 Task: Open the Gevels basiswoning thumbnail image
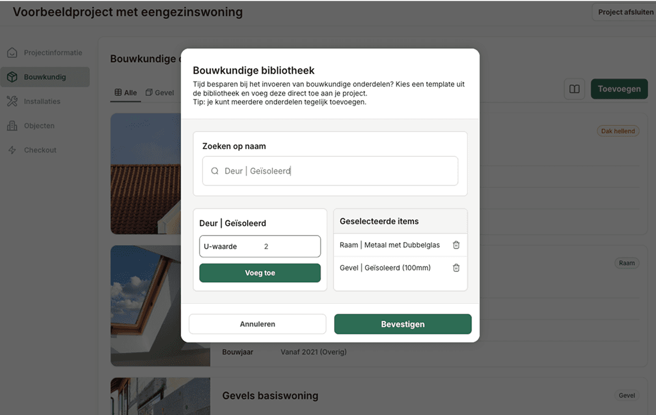[160, 396]
